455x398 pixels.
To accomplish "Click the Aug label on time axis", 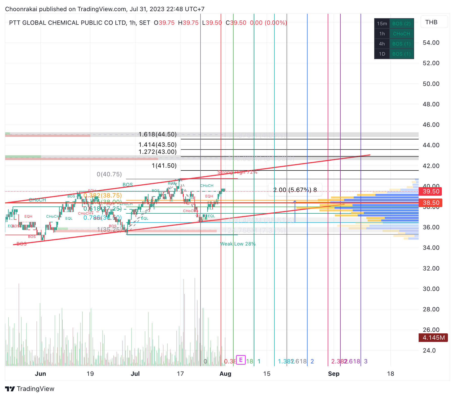I will pos(225,374).
